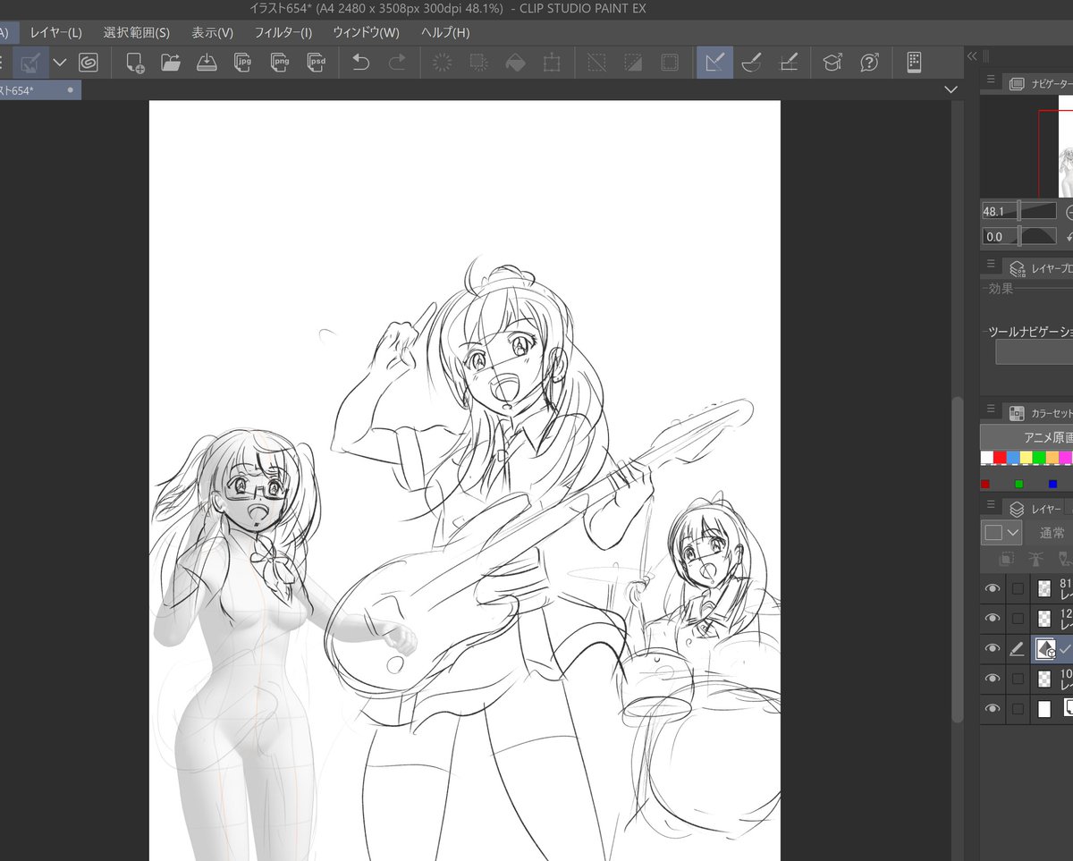This screenshot has height=861, width=1073.
Task: Click the Layer Property panel icon
Action: pyautogui.click(x=1017, y=267)
